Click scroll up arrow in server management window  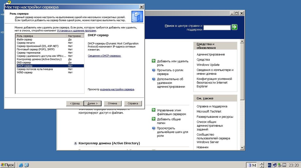coord(242,41)
